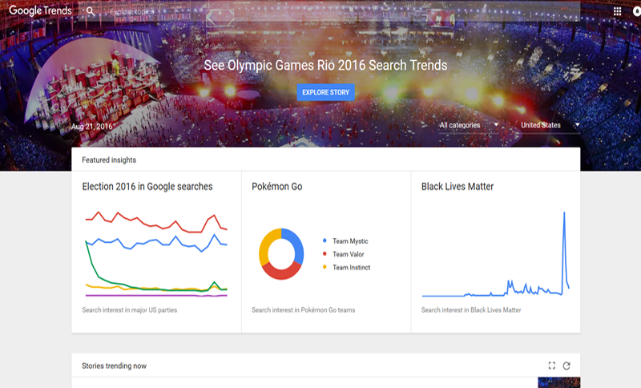Click the fullscreen icon in Stories trending now
Viewport: 641px width, 388px height.
pyautogui.click(x=552, y=365)
